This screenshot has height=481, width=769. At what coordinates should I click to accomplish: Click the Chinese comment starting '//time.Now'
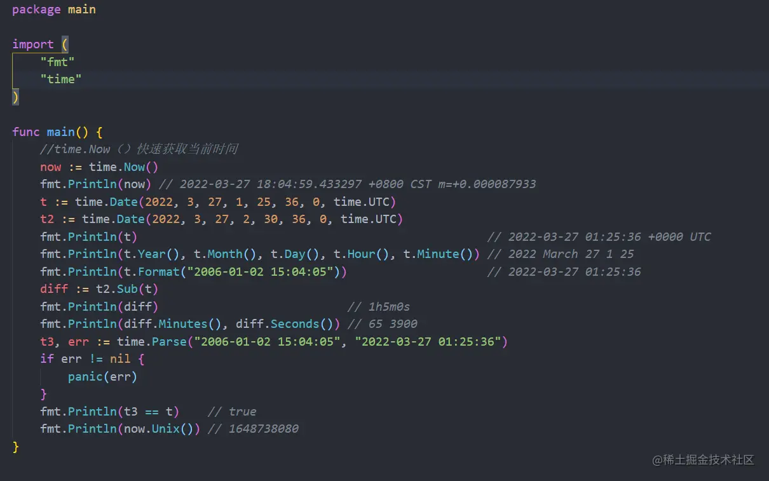point(139,149)
